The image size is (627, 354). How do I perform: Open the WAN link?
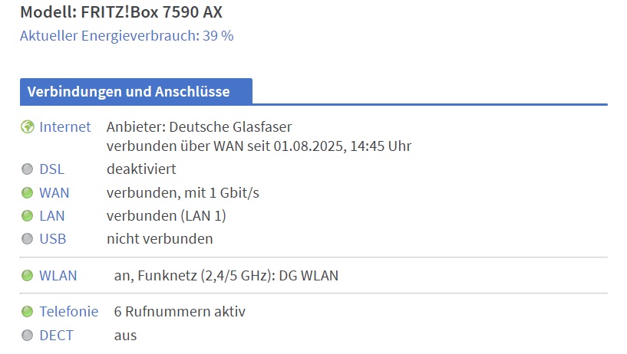[54, 193]
